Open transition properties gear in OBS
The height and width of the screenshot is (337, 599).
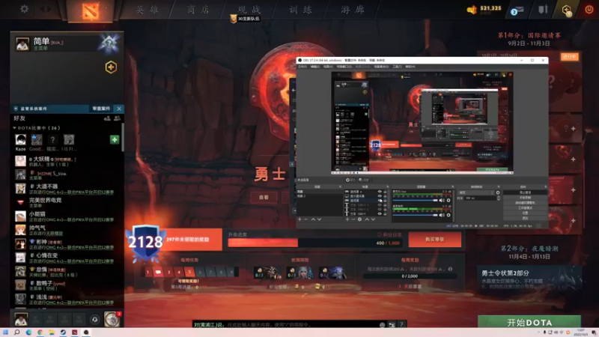coord(498,192)
